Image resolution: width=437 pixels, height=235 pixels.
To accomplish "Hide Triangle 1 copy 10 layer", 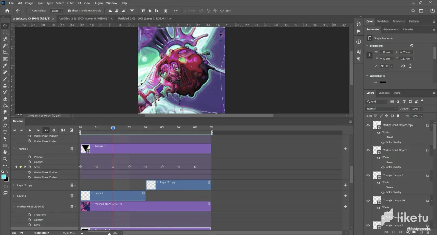I will click(x=368, y=200).
